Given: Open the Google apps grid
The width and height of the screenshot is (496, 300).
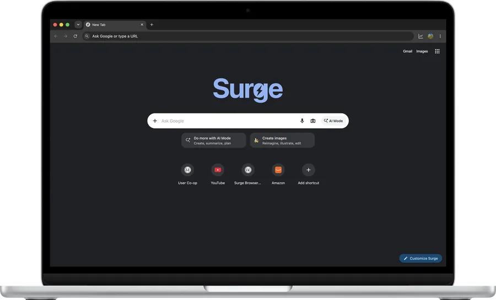Looking at the screenshot, I should 437,51.
